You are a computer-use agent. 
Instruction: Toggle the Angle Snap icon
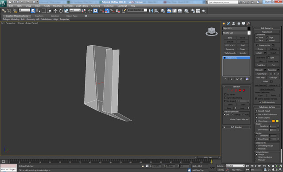107,11
